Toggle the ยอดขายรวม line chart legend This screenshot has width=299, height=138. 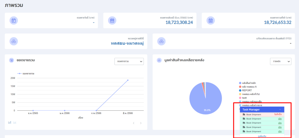click(x=26, y=74)
